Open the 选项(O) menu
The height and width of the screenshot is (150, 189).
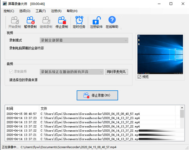[x=25, y=11]
